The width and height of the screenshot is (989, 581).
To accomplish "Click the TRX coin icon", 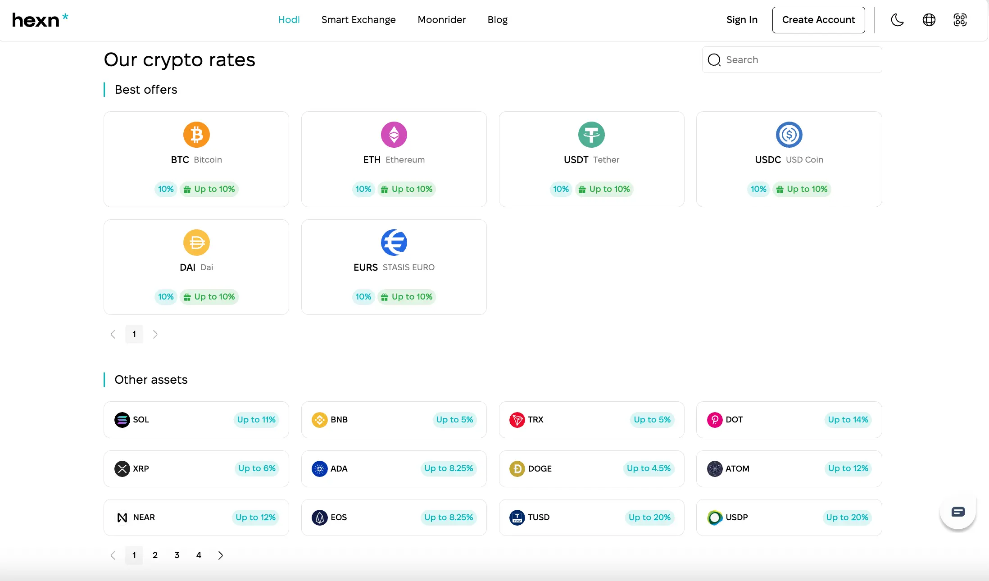I will [517, 420].
